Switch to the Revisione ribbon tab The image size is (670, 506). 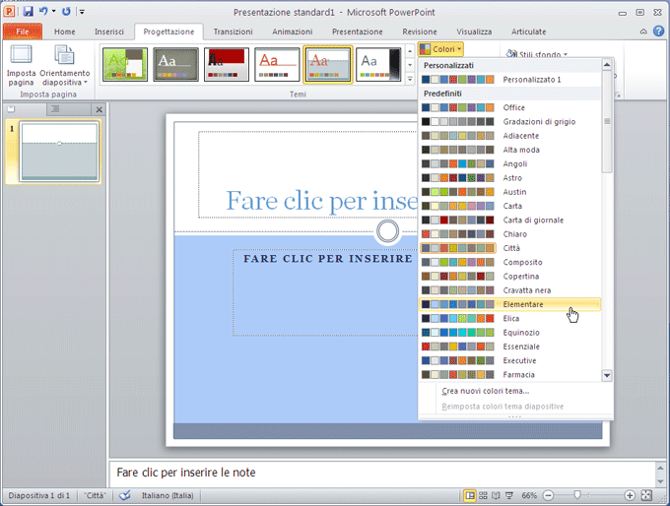420,32
